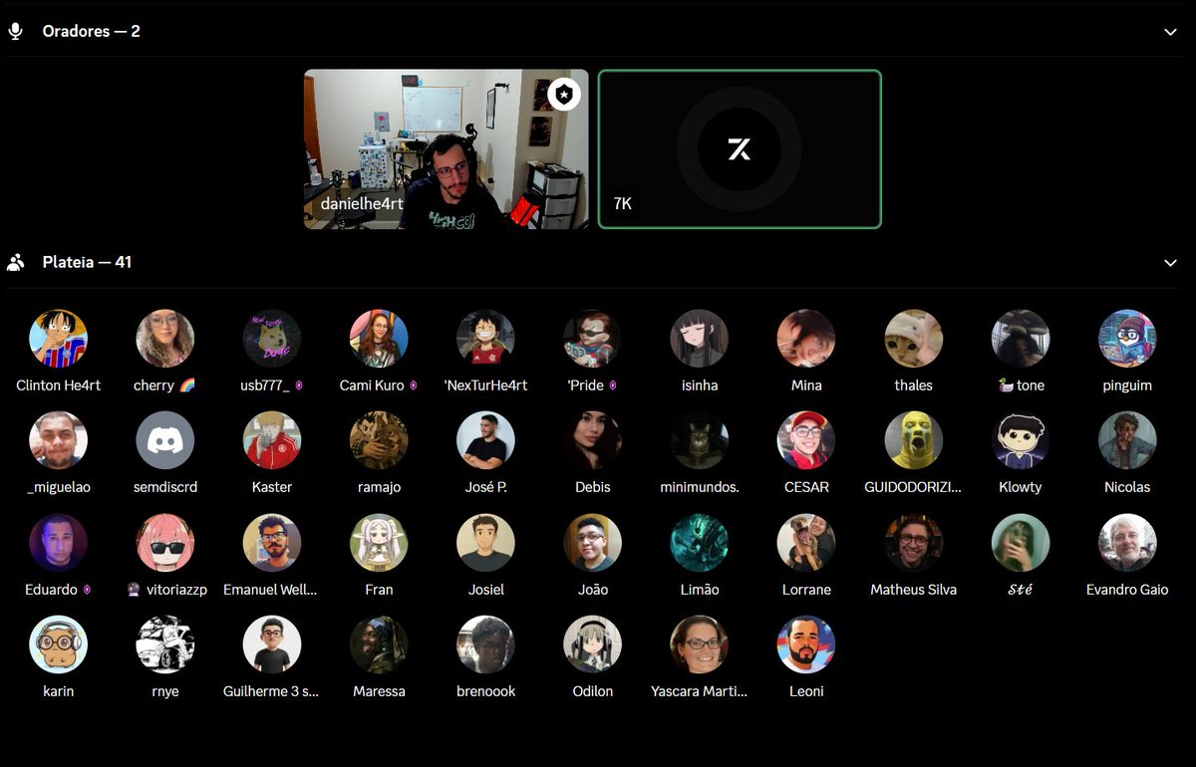Click Matheus Silva's avatar
Screen dimensions: 1196x767
914,543
